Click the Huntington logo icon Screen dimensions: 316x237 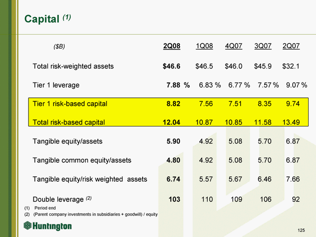tap(27, 226)
